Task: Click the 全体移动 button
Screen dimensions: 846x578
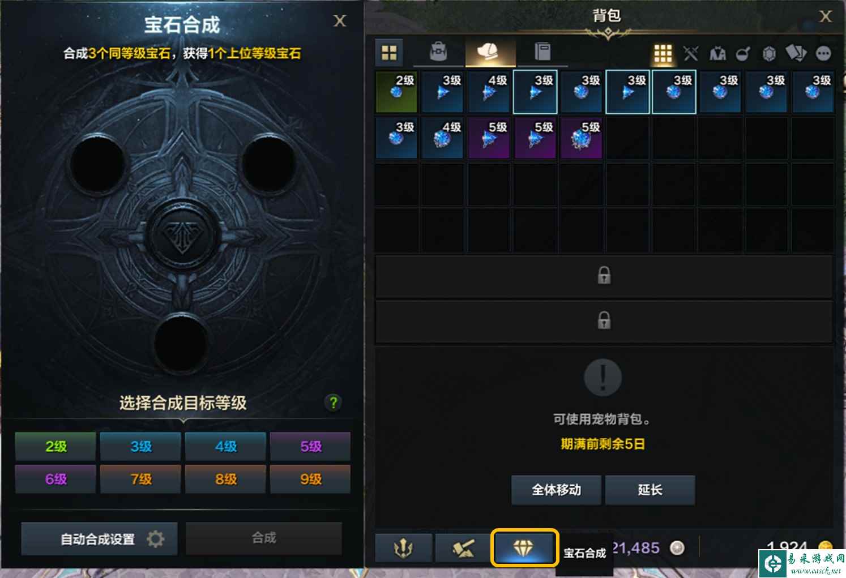Action: (556, 490)
